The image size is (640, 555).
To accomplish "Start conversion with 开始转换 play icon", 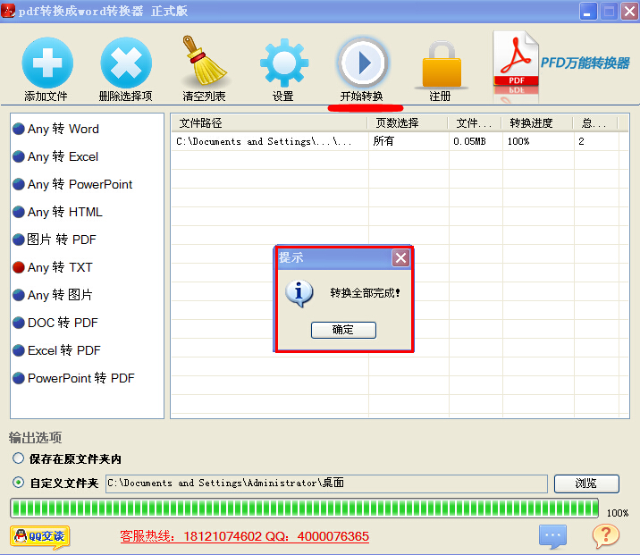I will tap(362, 63).
